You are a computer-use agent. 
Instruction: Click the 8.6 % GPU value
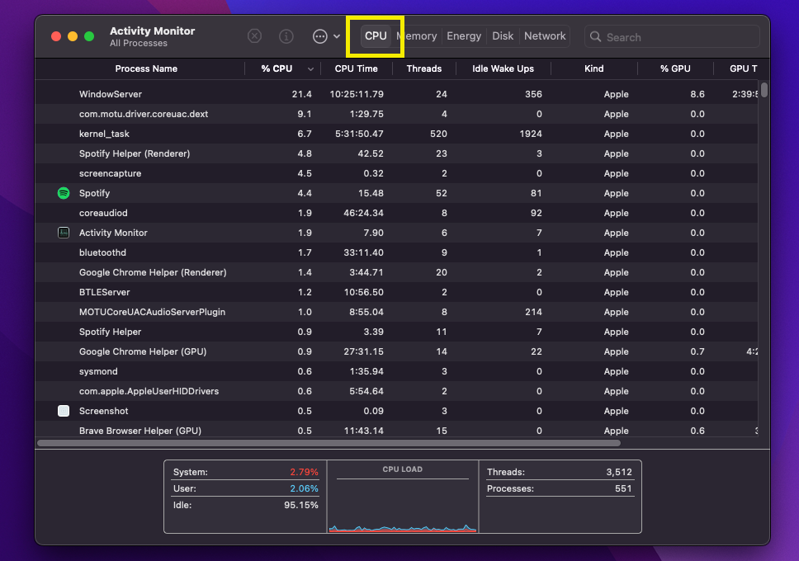(x=697, y=94)
